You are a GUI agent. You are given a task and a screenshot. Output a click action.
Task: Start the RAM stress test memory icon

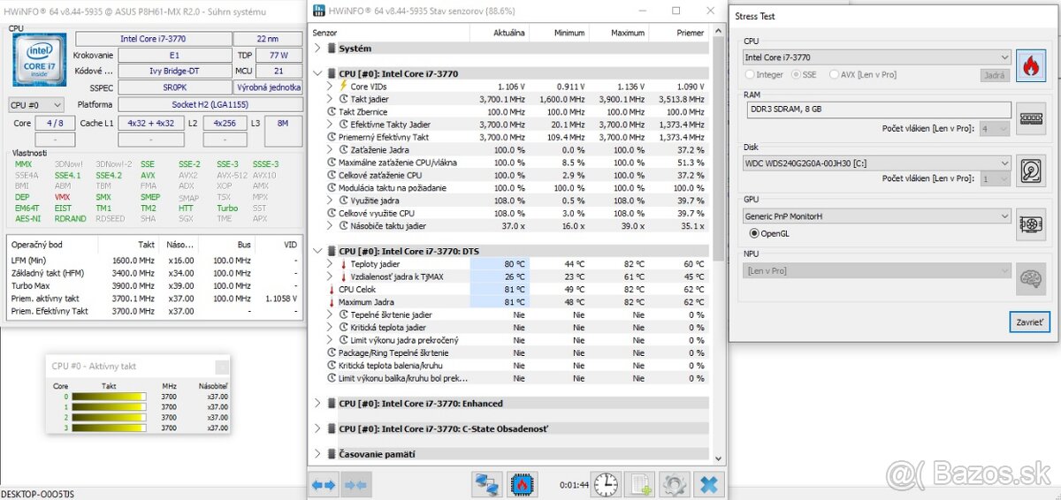[1031, 119]
